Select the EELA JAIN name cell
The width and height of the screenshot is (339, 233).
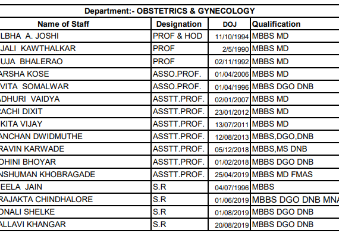21,187
